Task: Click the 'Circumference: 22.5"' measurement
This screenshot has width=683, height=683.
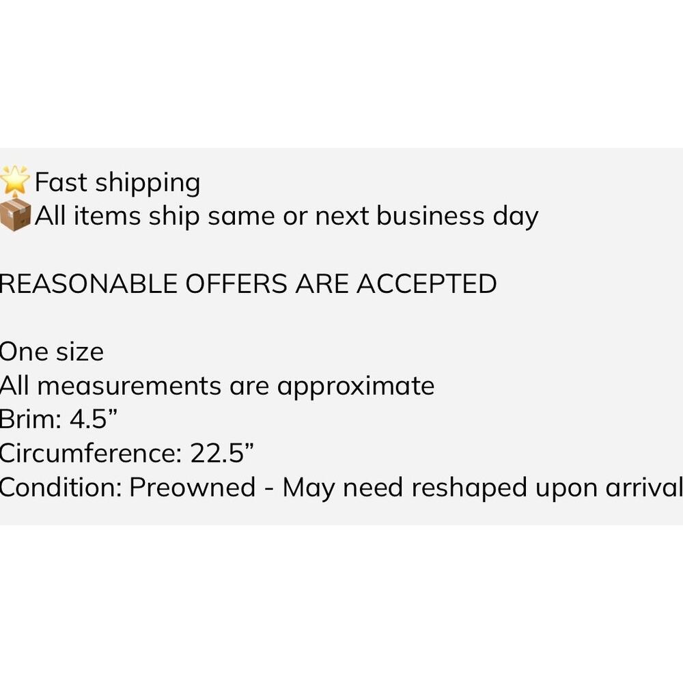Action: 127,454
